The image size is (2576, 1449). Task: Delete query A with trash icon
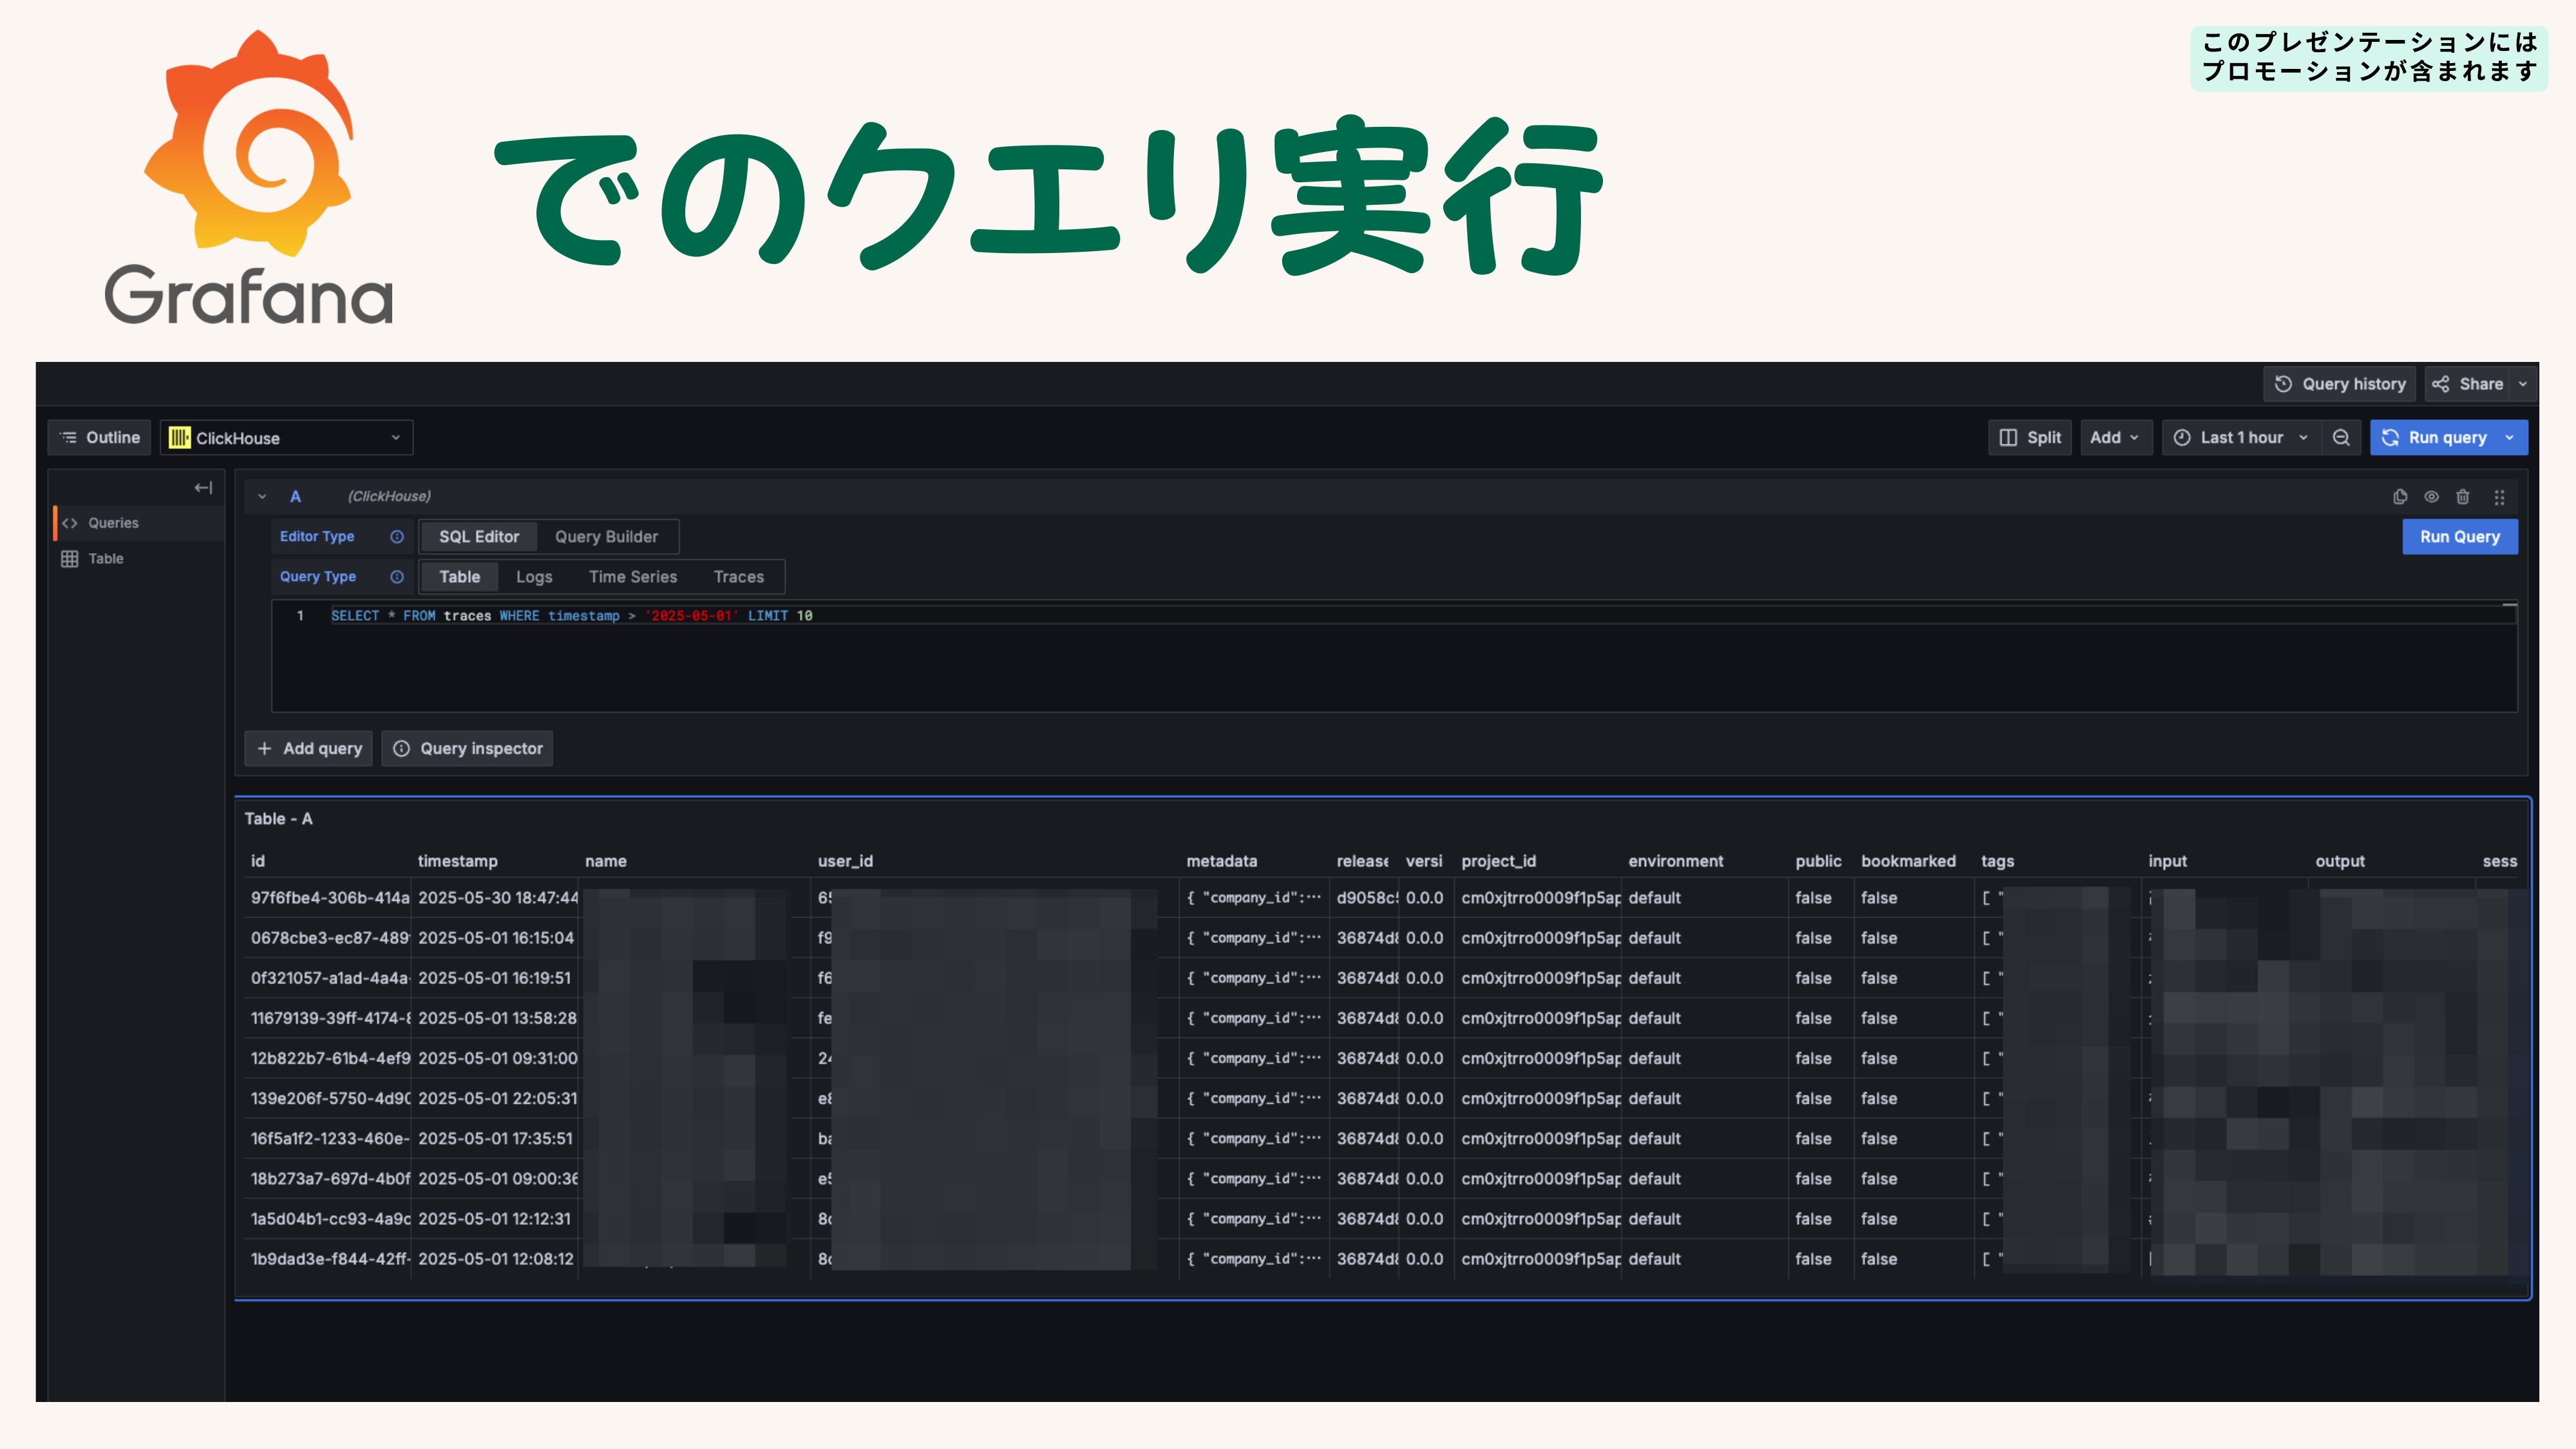(x=2463, y=497)
